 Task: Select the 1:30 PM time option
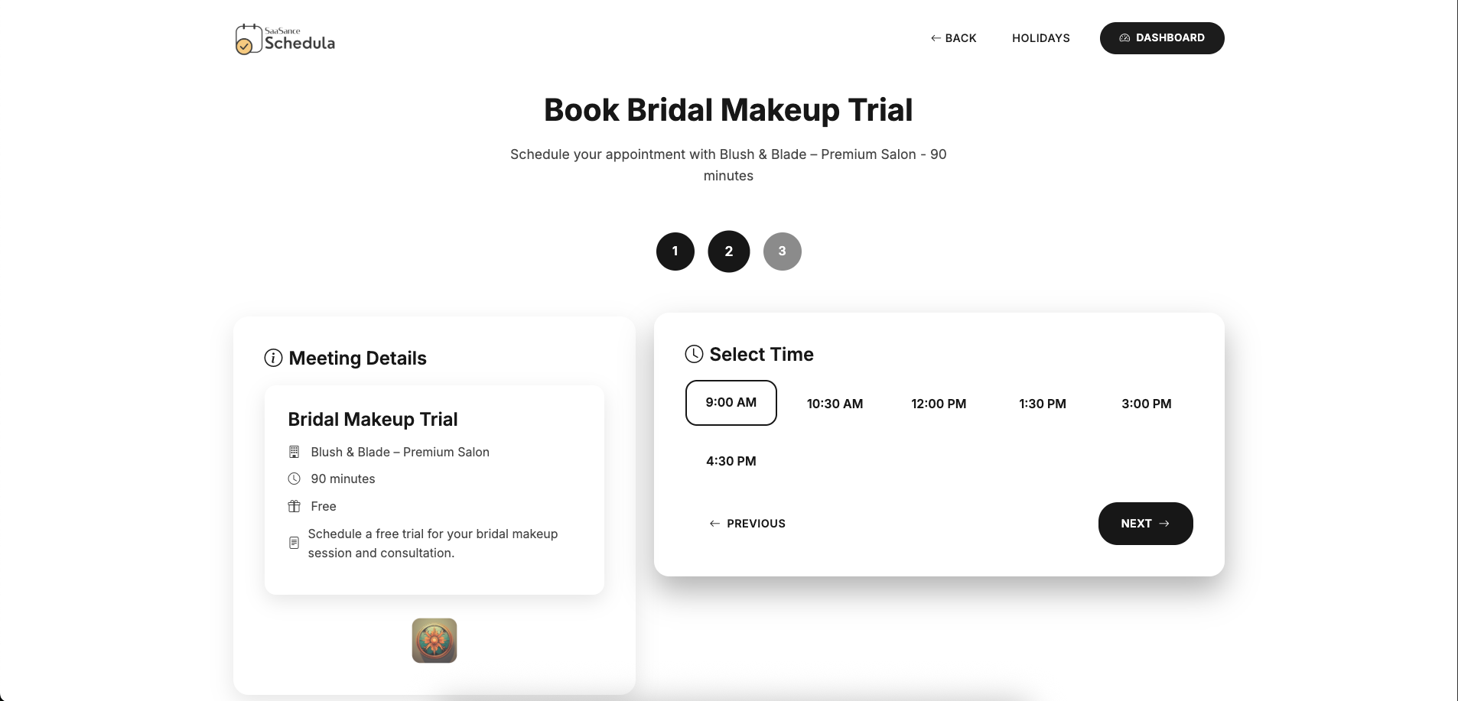pyautogui.click(x=1043, y=403)
